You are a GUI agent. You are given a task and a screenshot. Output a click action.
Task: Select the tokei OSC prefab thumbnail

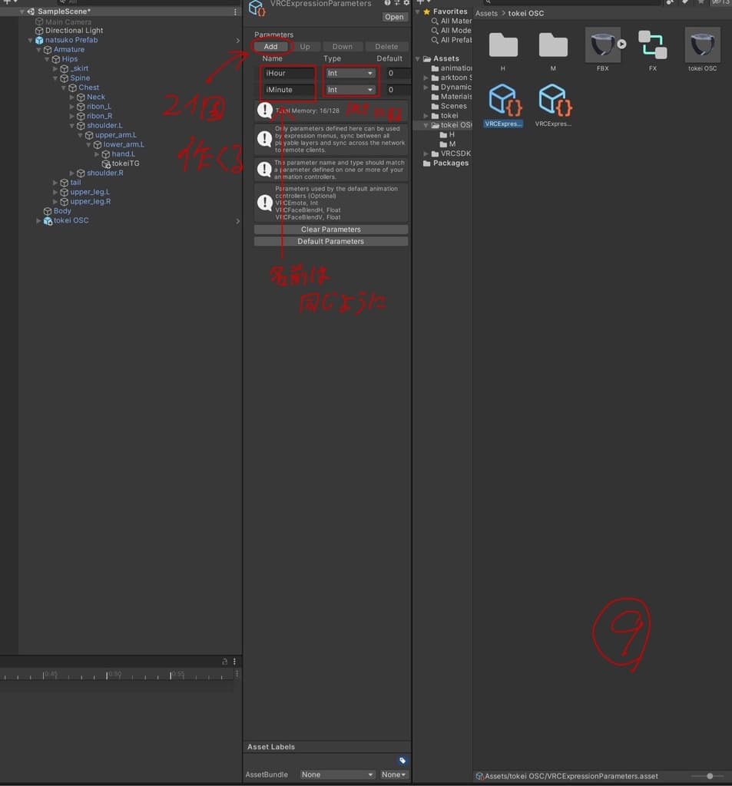pos(702,45)
